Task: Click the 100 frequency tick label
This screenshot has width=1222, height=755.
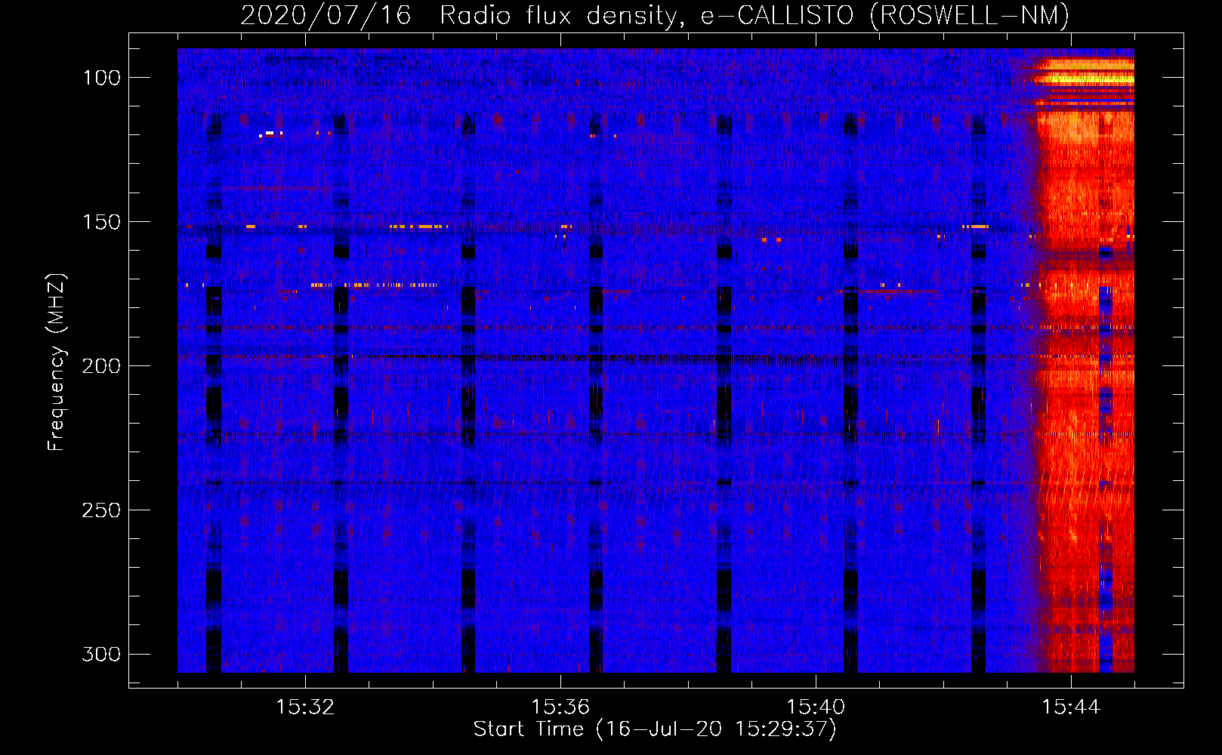Action: (x=101, y=78)
